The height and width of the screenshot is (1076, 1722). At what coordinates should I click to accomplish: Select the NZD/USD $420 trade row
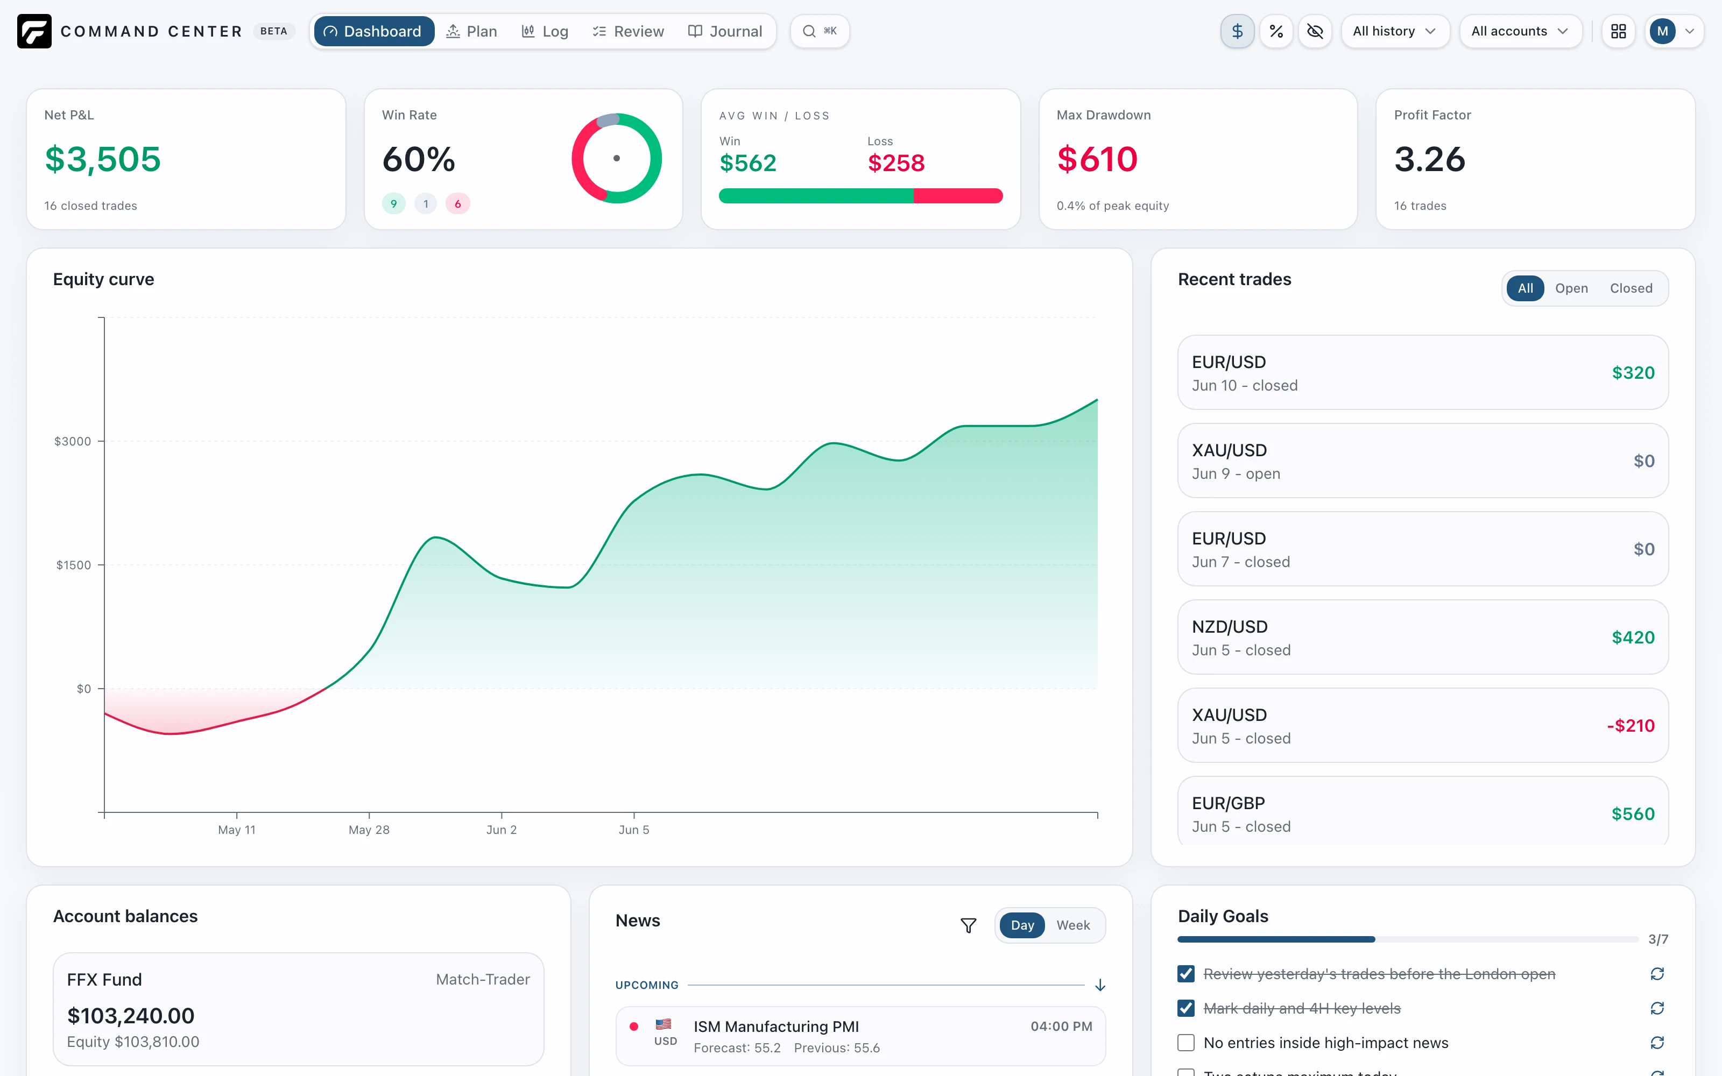click(1422, 637)
